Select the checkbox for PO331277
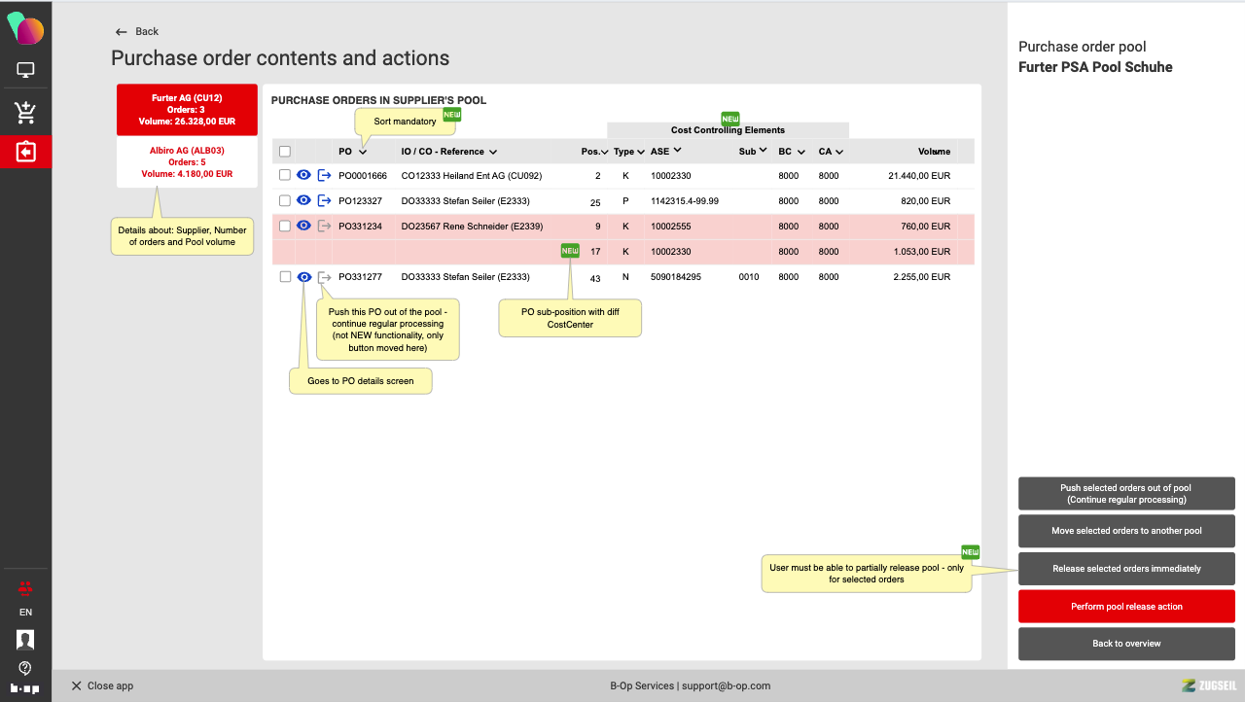The width and height of the screenshot is (1245, 702). point(285,277)
